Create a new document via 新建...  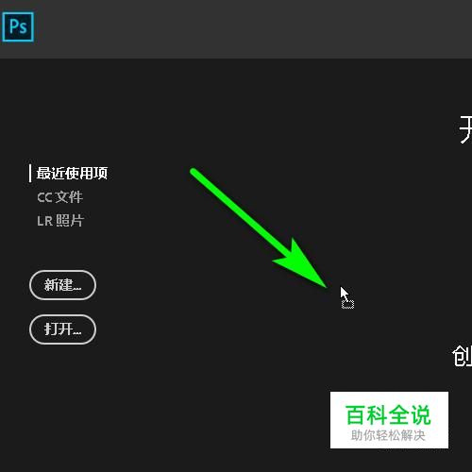point(62,285)
